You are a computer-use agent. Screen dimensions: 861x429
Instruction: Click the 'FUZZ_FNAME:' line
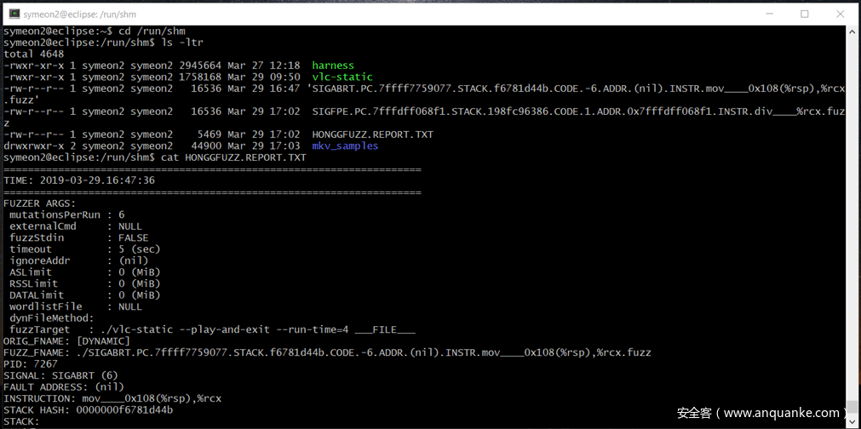(x=327, y=352)
